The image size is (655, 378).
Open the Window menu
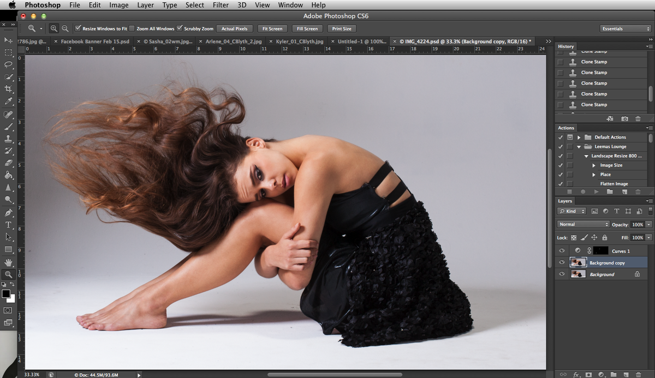290,5
